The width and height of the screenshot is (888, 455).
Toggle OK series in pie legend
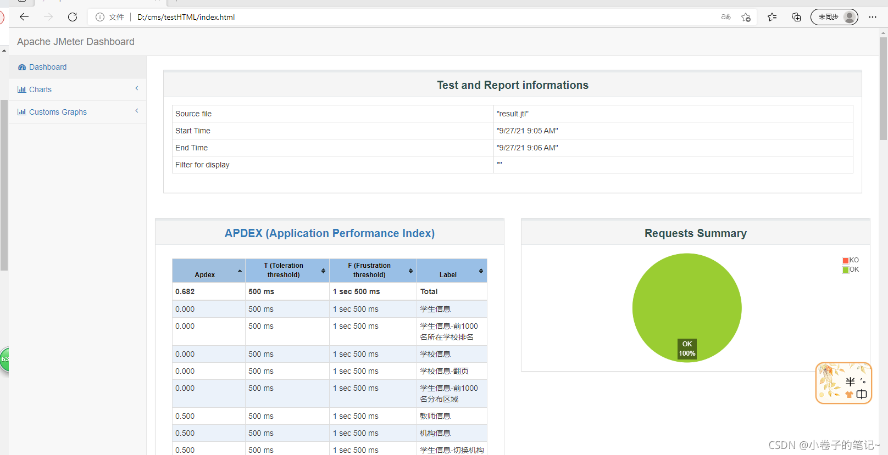click(851, 269)
